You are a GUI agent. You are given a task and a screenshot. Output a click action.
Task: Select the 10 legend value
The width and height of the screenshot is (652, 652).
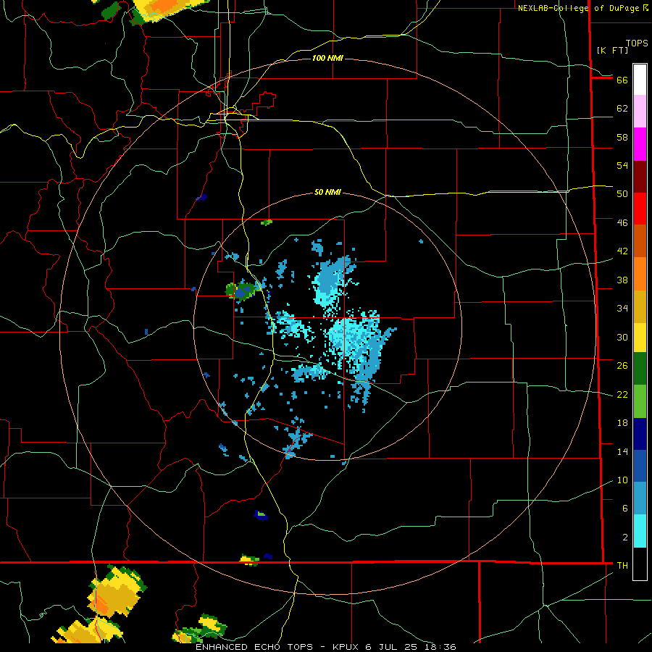click(622, 480)
